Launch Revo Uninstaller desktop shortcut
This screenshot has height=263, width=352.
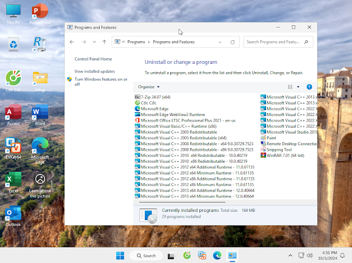pyautogui.click(x=40, y=47)
